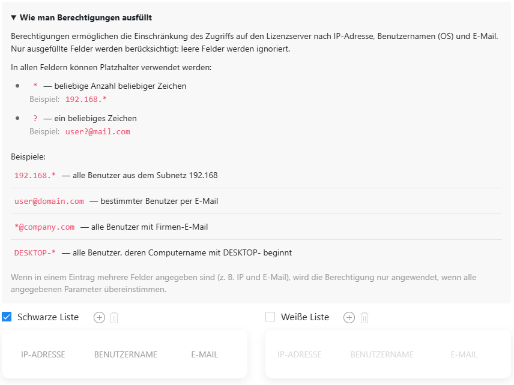The width and height of the screenshot is (514, 385).
Task: Click the BENUTZERNAME column header in Schwarze Liste
Action: coord(125,354)
